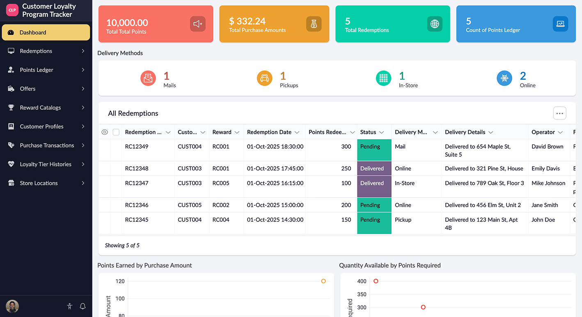Click the Store Locations sidebar icon
This screenshot has width=582, height=317.
pos(11,183)
